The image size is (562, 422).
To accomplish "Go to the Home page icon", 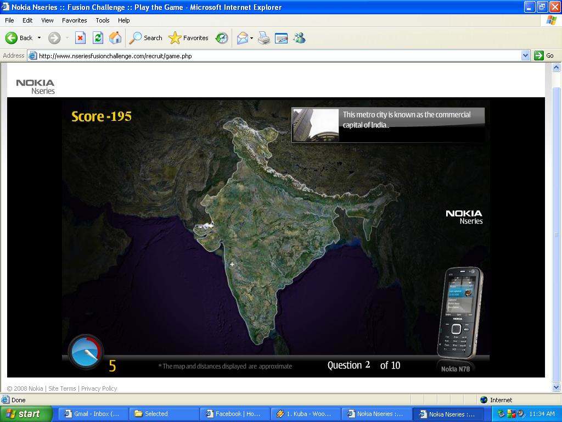I will point(115,38).
